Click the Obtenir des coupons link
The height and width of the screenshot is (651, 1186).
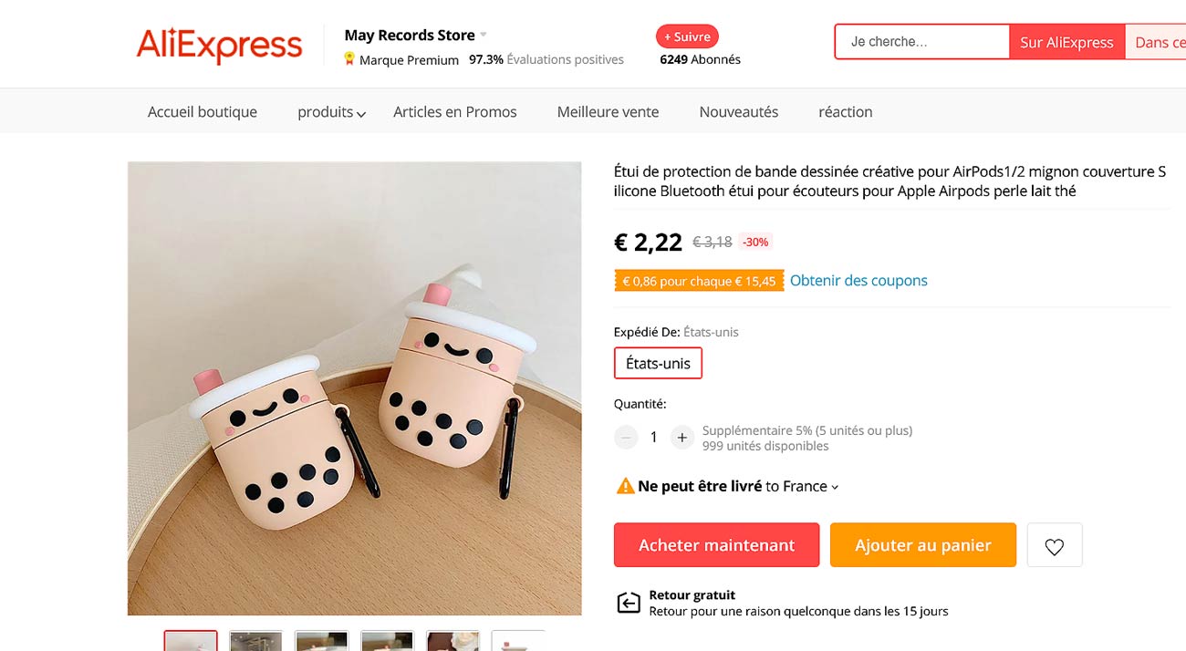click(x=858, y=281)
